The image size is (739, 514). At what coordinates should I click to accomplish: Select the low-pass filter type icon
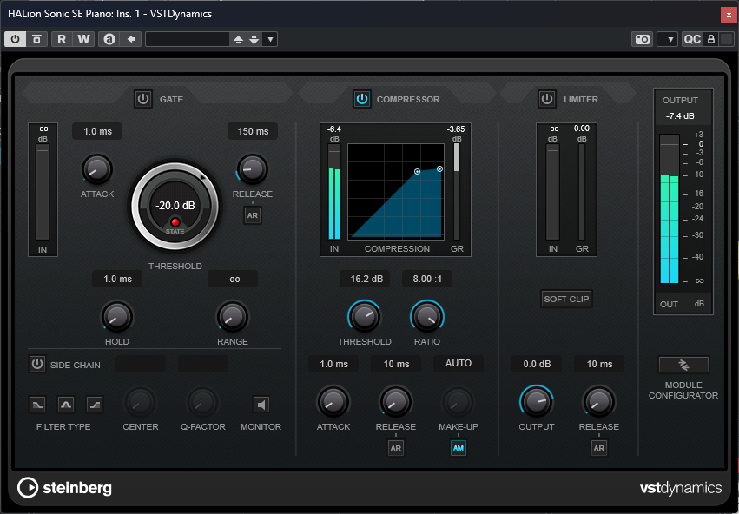coord(37,405)
